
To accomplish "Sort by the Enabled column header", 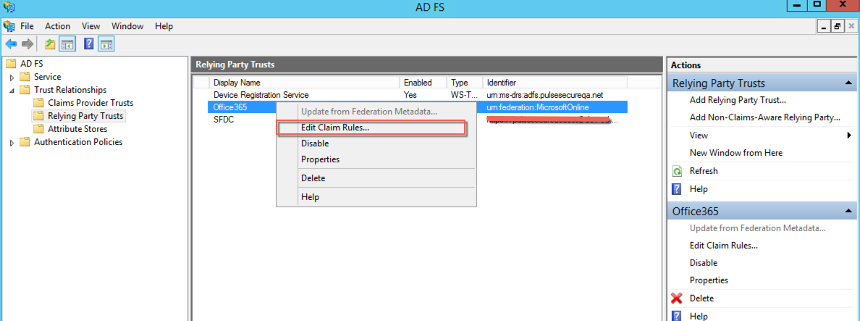I will 422,83.
